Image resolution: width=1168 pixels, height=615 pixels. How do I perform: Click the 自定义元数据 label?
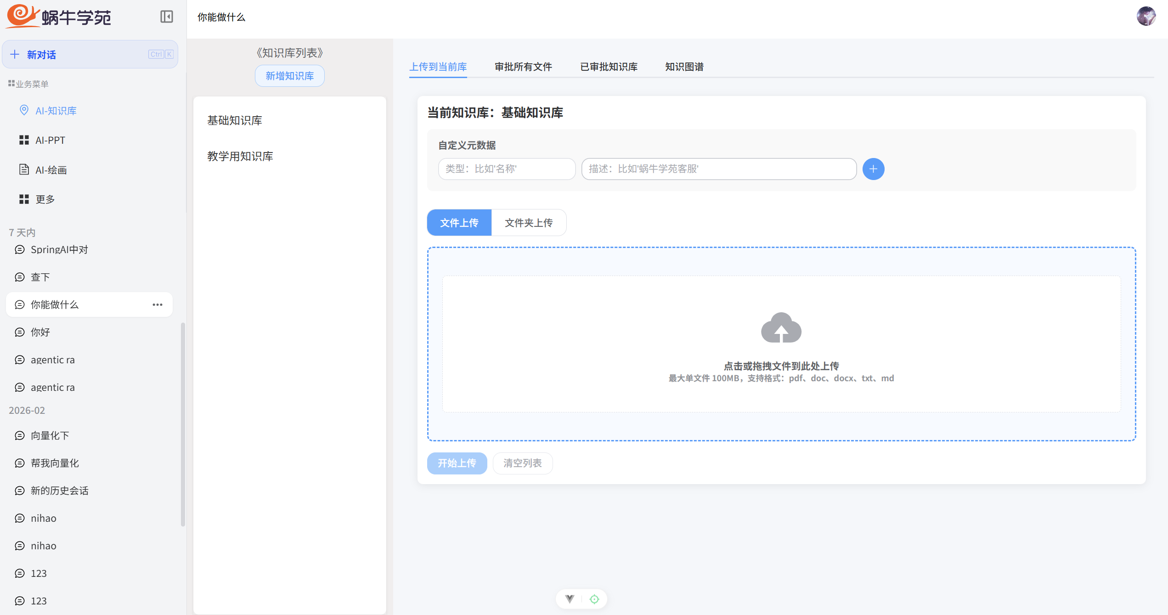tap(467, 145)
